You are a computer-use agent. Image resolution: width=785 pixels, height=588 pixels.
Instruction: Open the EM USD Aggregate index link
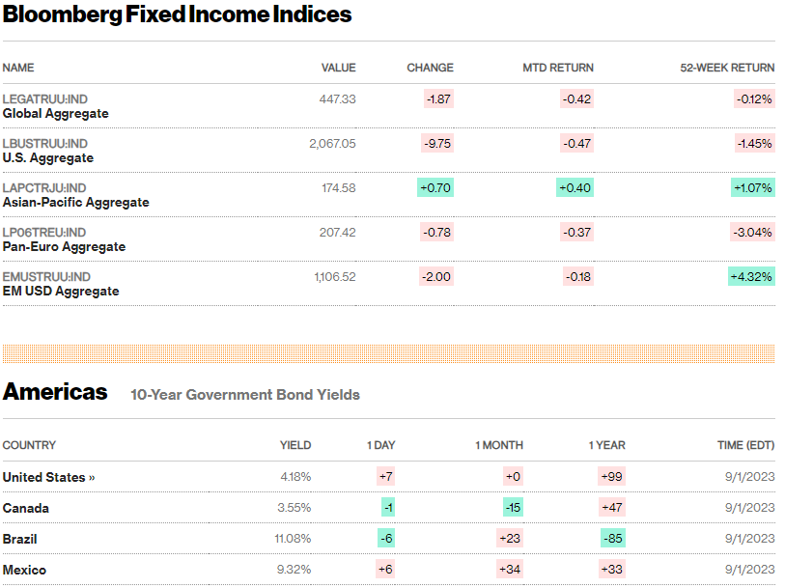coord(61,292)
